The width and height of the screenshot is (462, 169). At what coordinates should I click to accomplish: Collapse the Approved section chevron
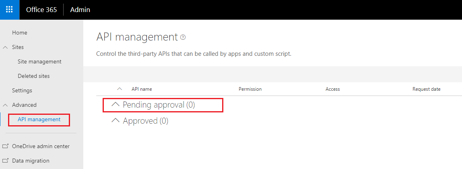[115, 120]
